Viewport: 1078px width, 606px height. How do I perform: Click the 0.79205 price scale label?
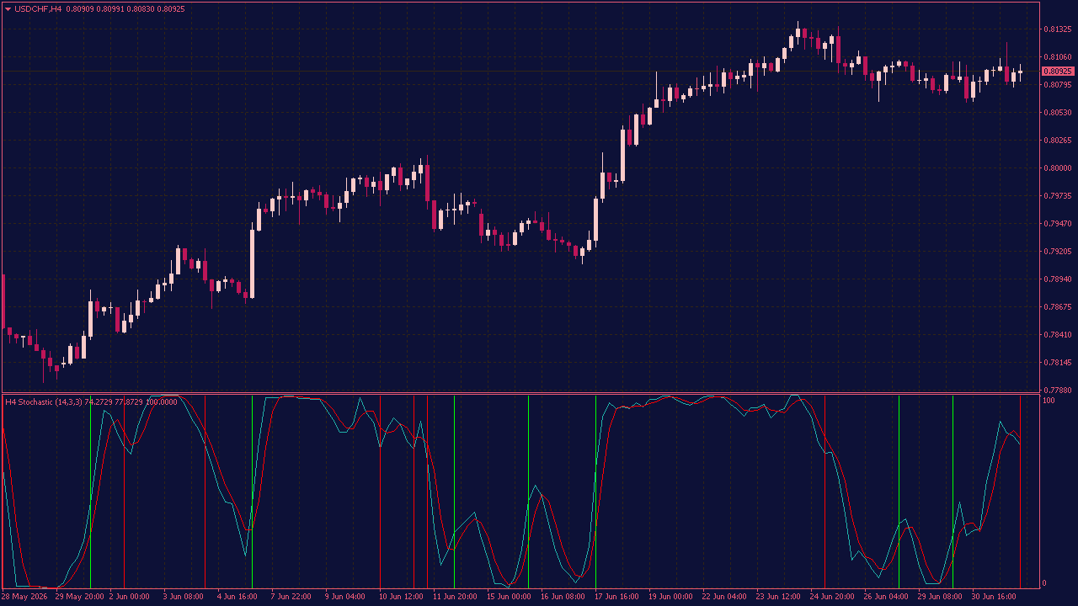point(1057,252)
